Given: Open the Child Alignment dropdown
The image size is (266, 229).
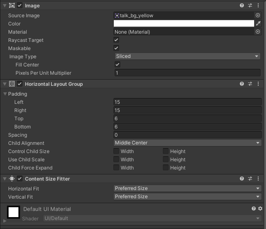Looking at the screenshot, I should pos(187,143).
